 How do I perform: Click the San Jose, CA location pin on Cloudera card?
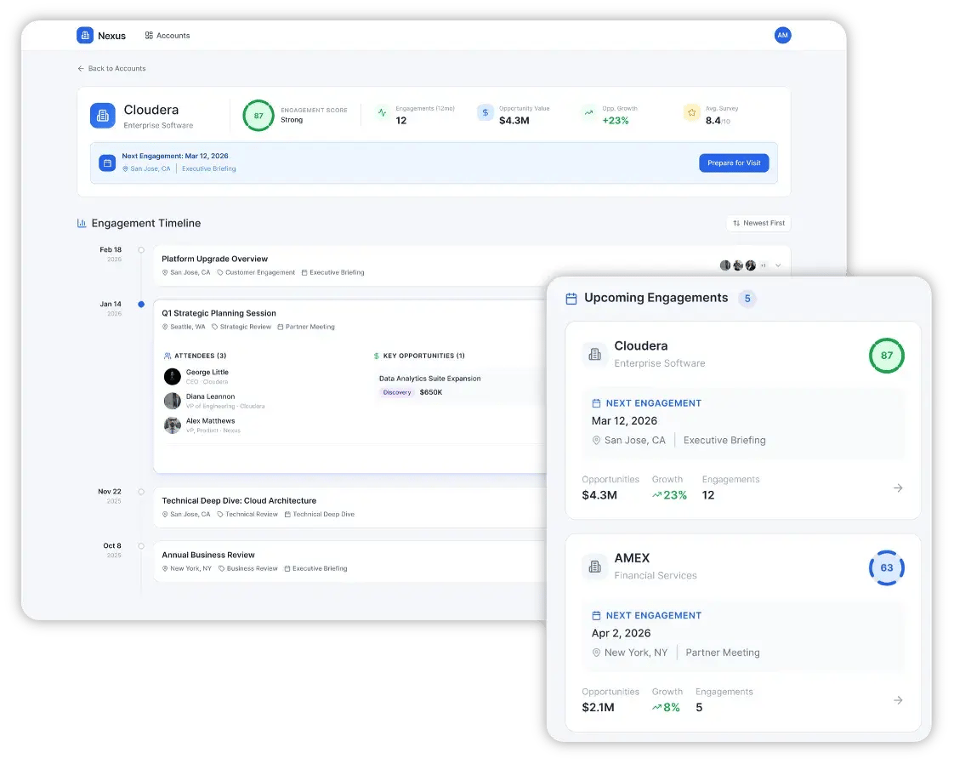click(596, 440)
